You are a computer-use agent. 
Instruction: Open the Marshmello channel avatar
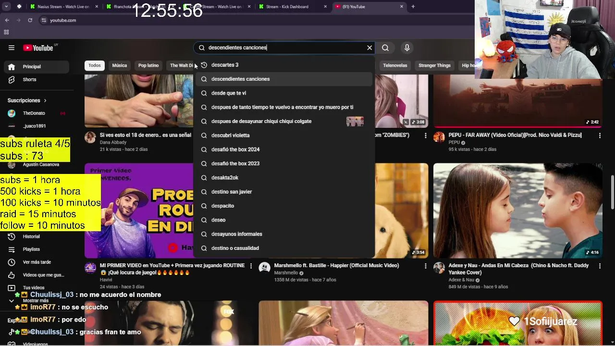[x=264, y=268]
